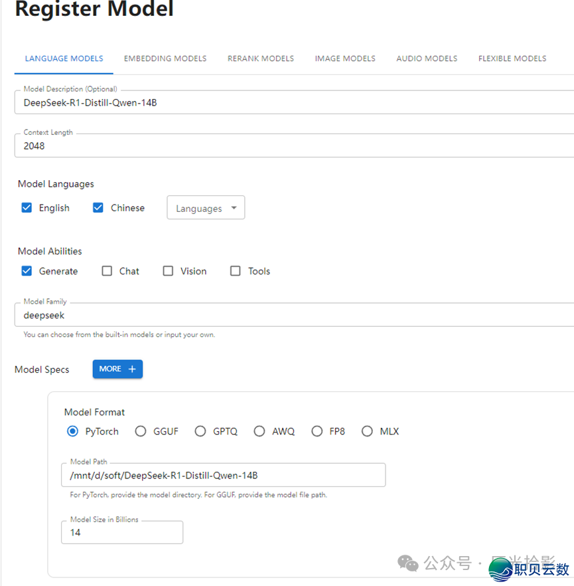Pick the MLX model format

pos(367,431)
